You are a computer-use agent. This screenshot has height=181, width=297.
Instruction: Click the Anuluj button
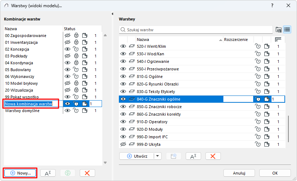pyautogui.click(x=239, y=173)
